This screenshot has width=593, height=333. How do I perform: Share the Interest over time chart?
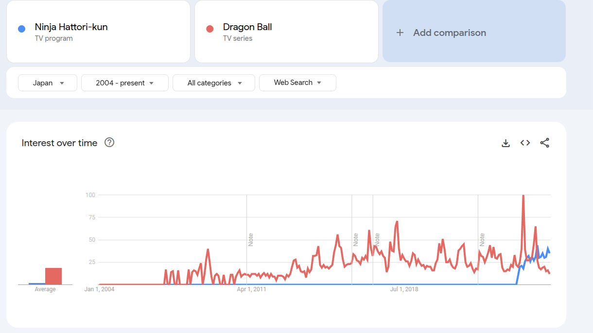(x=544, y=143)
